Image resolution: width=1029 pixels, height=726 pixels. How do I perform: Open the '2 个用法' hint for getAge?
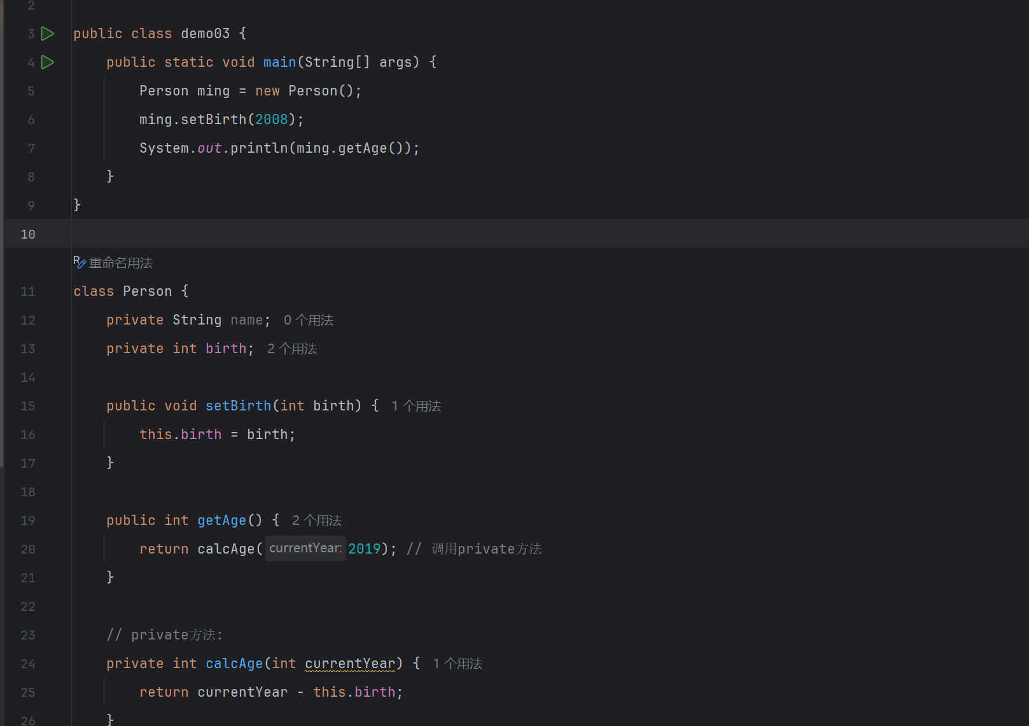[317, 520]
